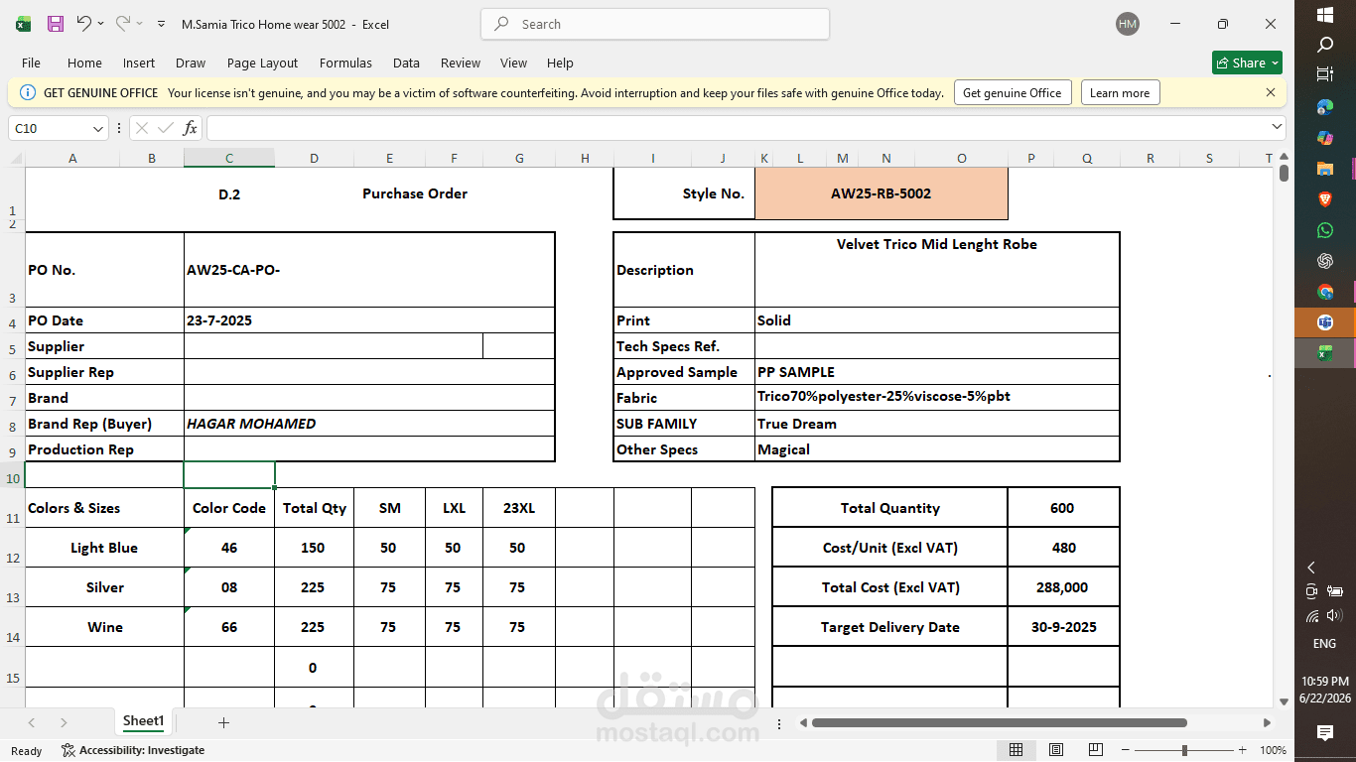The image size is (1356, 762).
Task: Open WhatsApp from the taskbar
Action: (1325, 230)
